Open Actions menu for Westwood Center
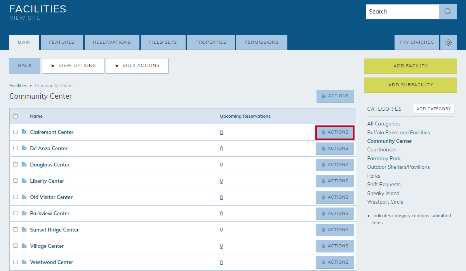The width and height of the screenshot is (466, 271). [x=335, y=262]
